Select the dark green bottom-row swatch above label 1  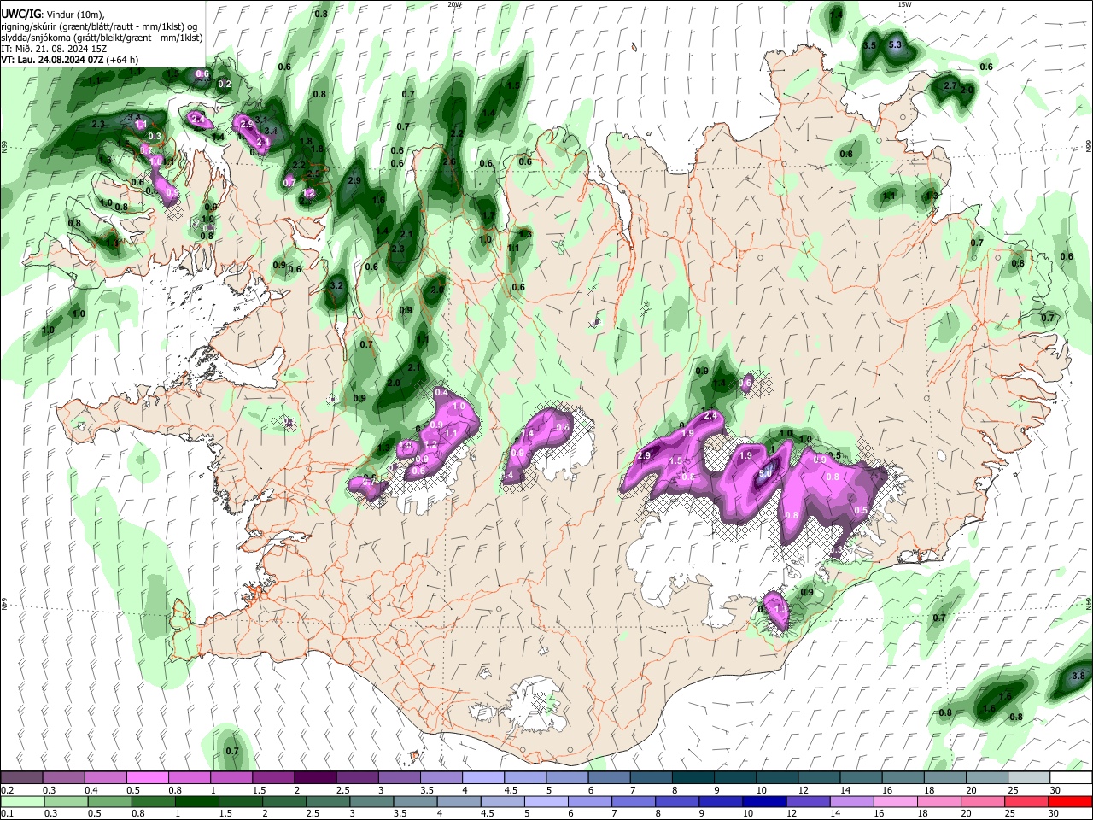click(198, 802)
